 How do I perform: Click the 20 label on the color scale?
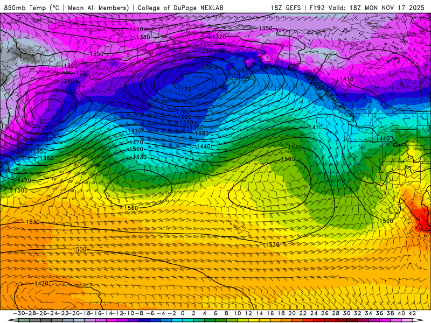[292, 313]
